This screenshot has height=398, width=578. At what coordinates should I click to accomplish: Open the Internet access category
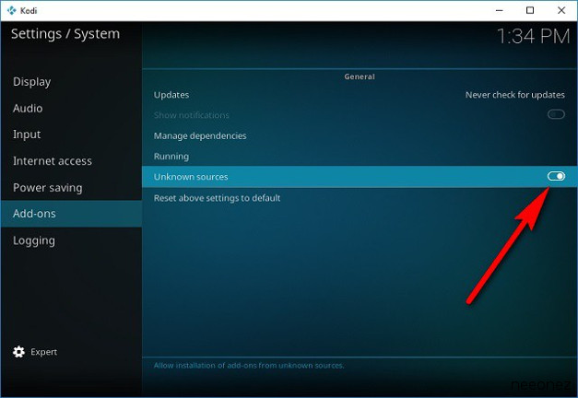click(71, 161)
